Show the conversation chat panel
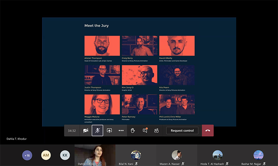 tap(145, 130)
